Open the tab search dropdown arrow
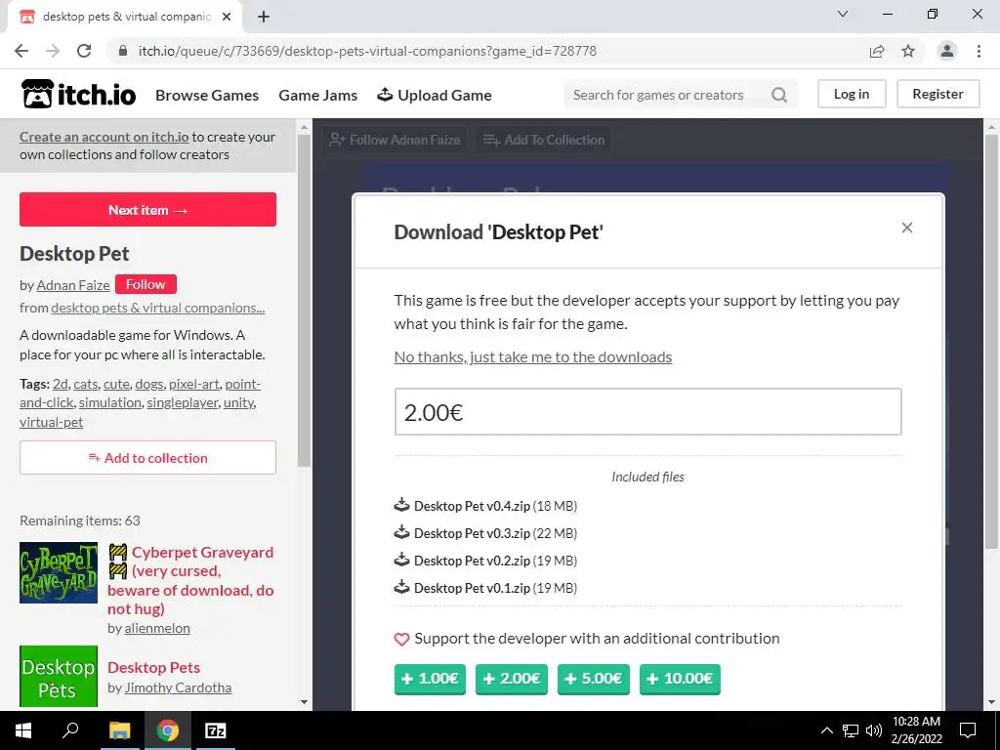1000x750 pixels. pyautogui.click(x=843, y=14)
